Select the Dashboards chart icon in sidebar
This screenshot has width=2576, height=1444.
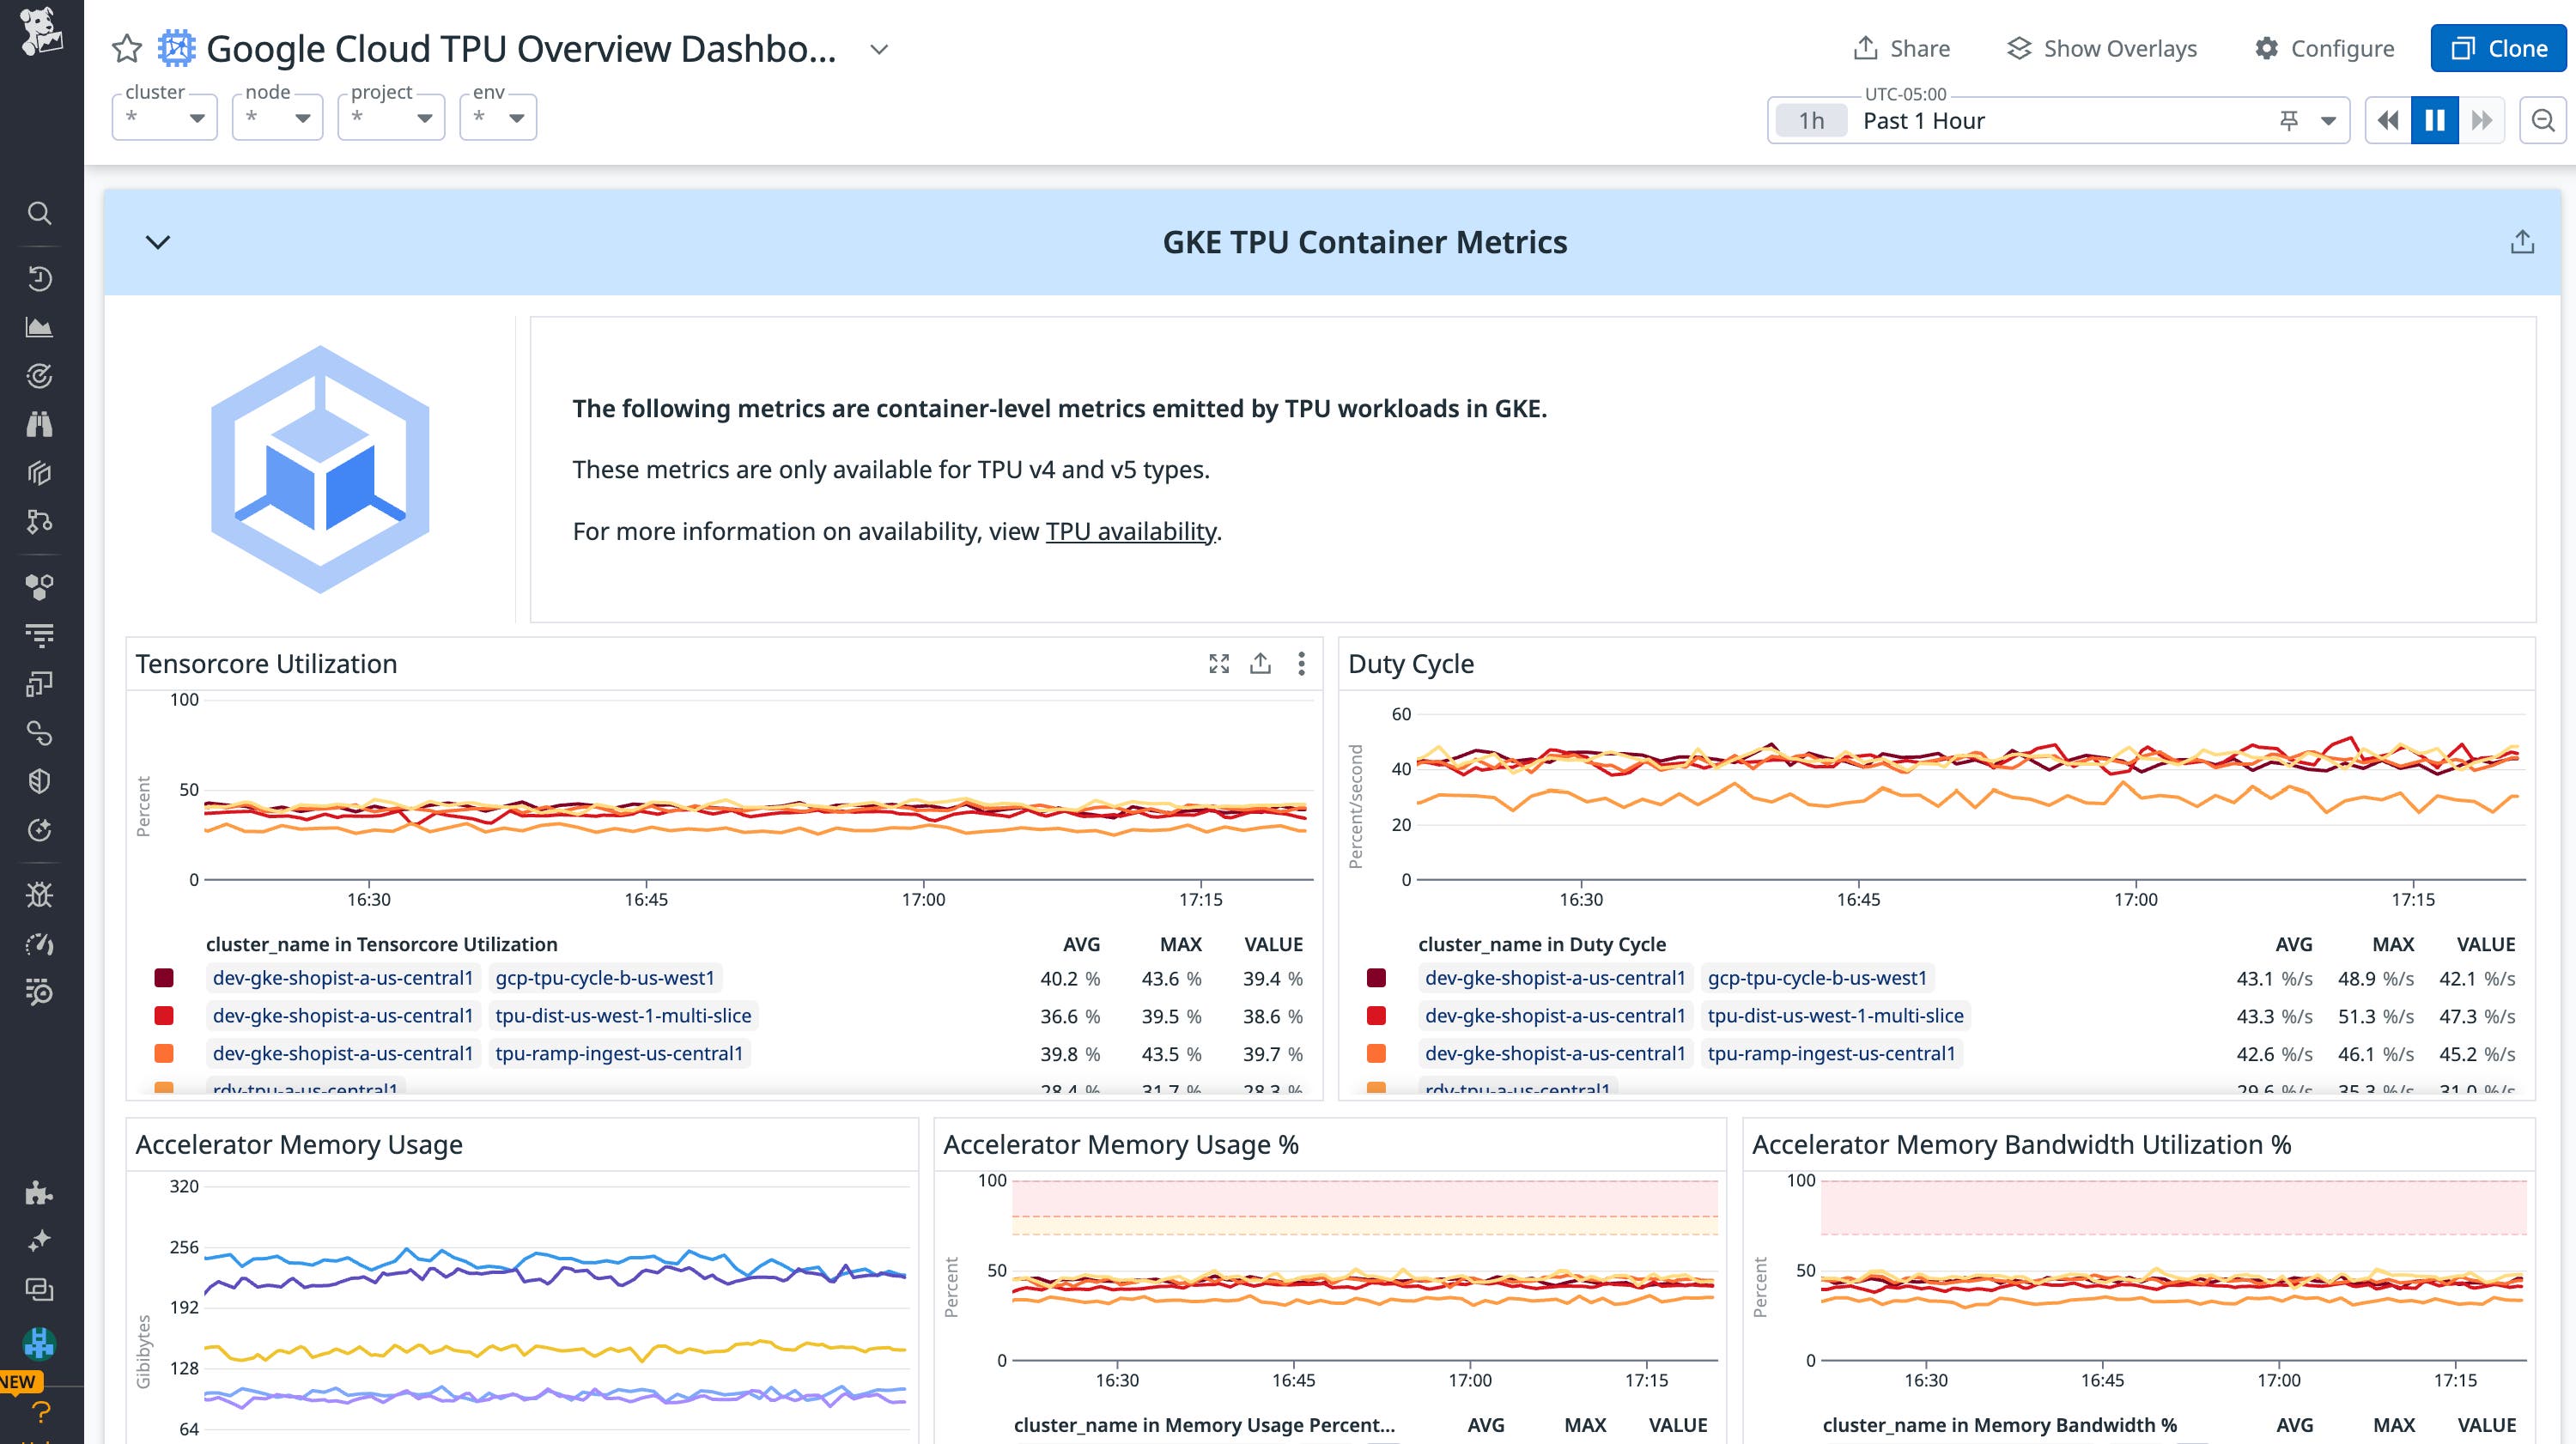pyautogui.click(x=40, y=327)
